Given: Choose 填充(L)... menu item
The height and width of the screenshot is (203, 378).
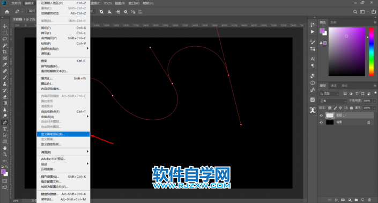Looking at the screenshot, I should (x=63, y=78).
